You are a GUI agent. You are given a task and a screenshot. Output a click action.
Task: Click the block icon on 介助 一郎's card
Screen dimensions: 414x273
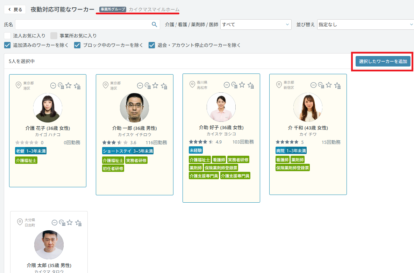click(140, 86)
